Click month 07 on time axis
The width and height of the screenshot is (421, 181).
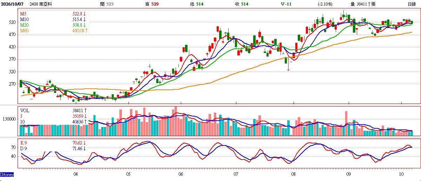click(236, 174)
